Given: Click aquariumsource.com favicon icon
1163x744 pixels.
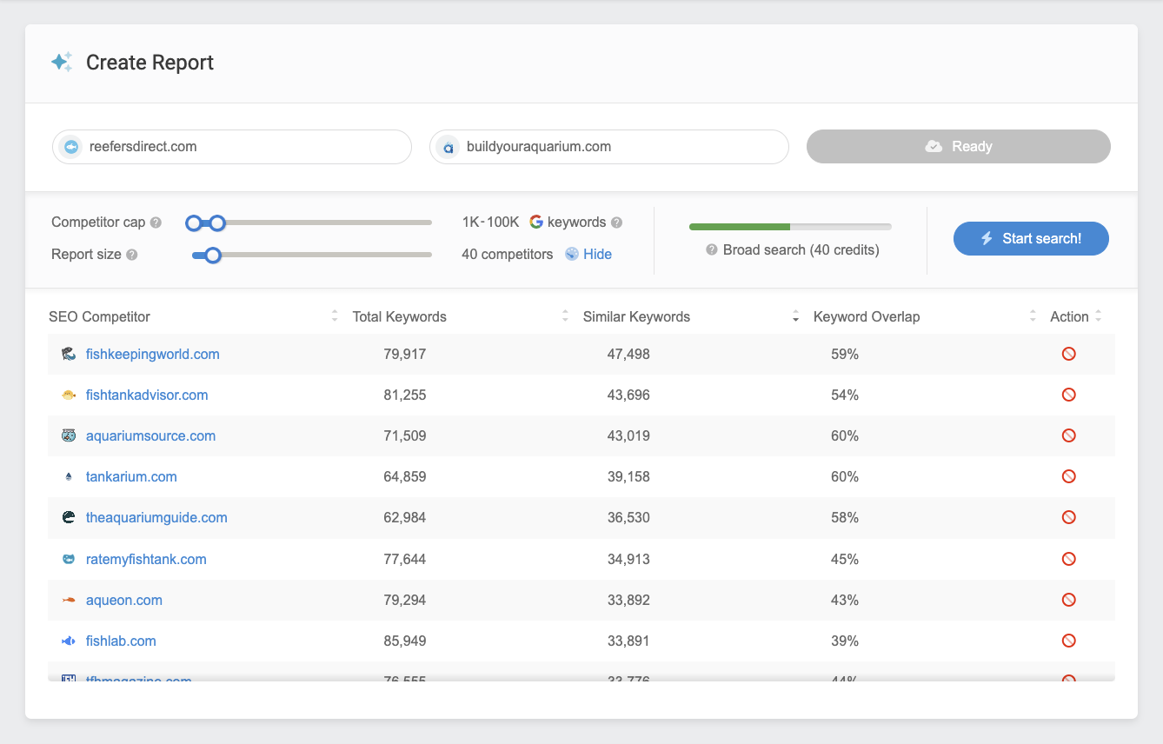Looking at the screenshot, I should coord(69,435).
